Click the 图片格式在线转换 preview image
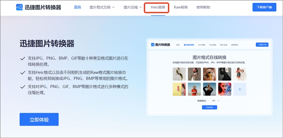283x138 pixels. coord(209,77)
